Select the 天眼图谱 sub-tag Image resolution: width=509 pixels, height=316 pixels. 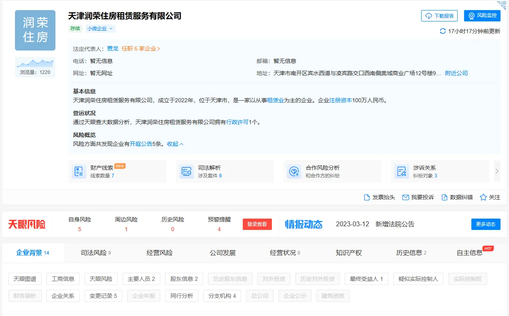(25, 279)
